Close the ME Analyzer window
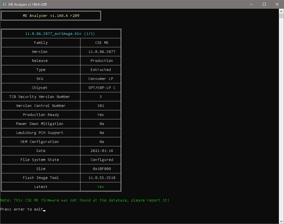Screen dimensions: 284x224 click(x=277, y=4)
